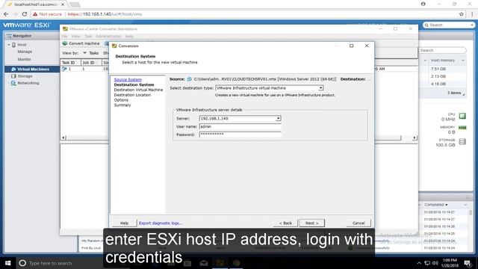Expand the Server address dropdown
Image resolution: width=478 pixels, height=269 pixels.
[278, 118]
